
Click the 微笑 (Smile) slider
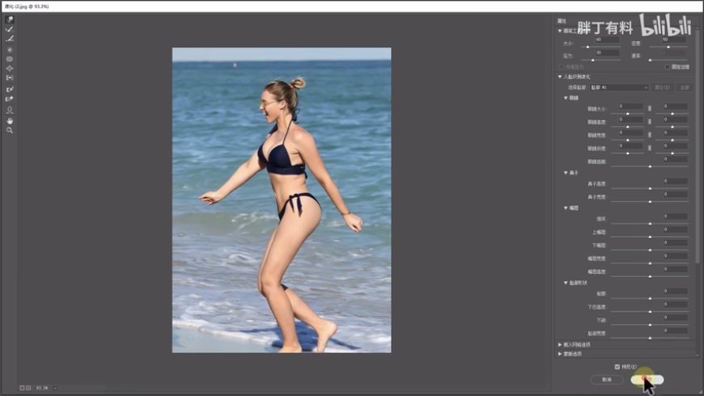click(x=650, y=223)
